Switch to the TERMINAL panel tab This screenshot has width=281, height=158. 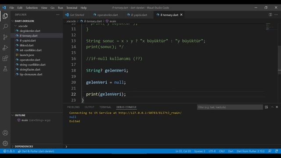pos(105,107)
